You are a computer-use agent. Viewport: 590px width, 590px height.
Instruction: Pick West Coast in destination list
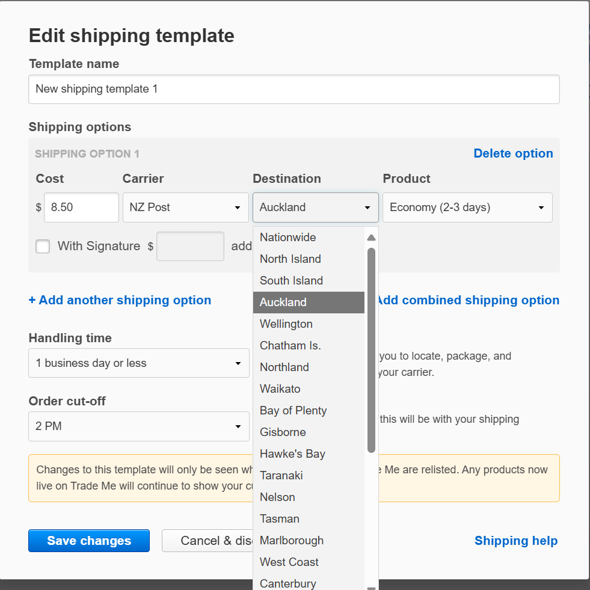(x=289, y=562)
